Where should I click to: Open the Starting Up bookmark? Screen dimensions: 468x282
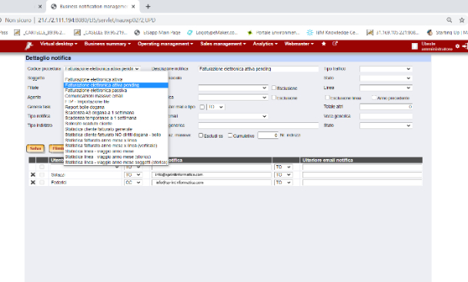click(447, 32)
